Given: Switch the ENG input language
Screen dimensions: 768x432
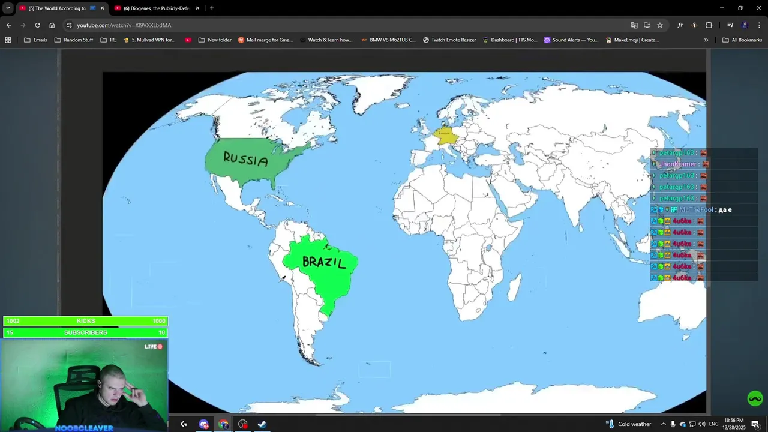Looking at the screenshot, I should [713, 424].
